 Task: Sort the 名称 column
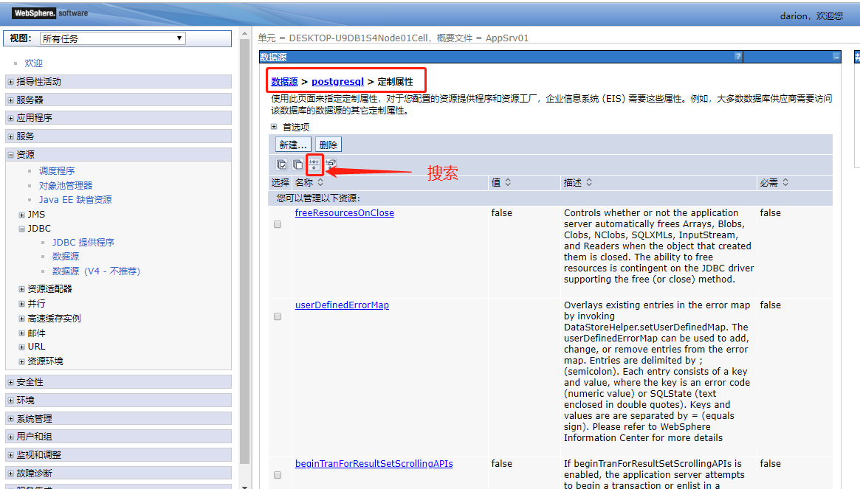(320, 182)
